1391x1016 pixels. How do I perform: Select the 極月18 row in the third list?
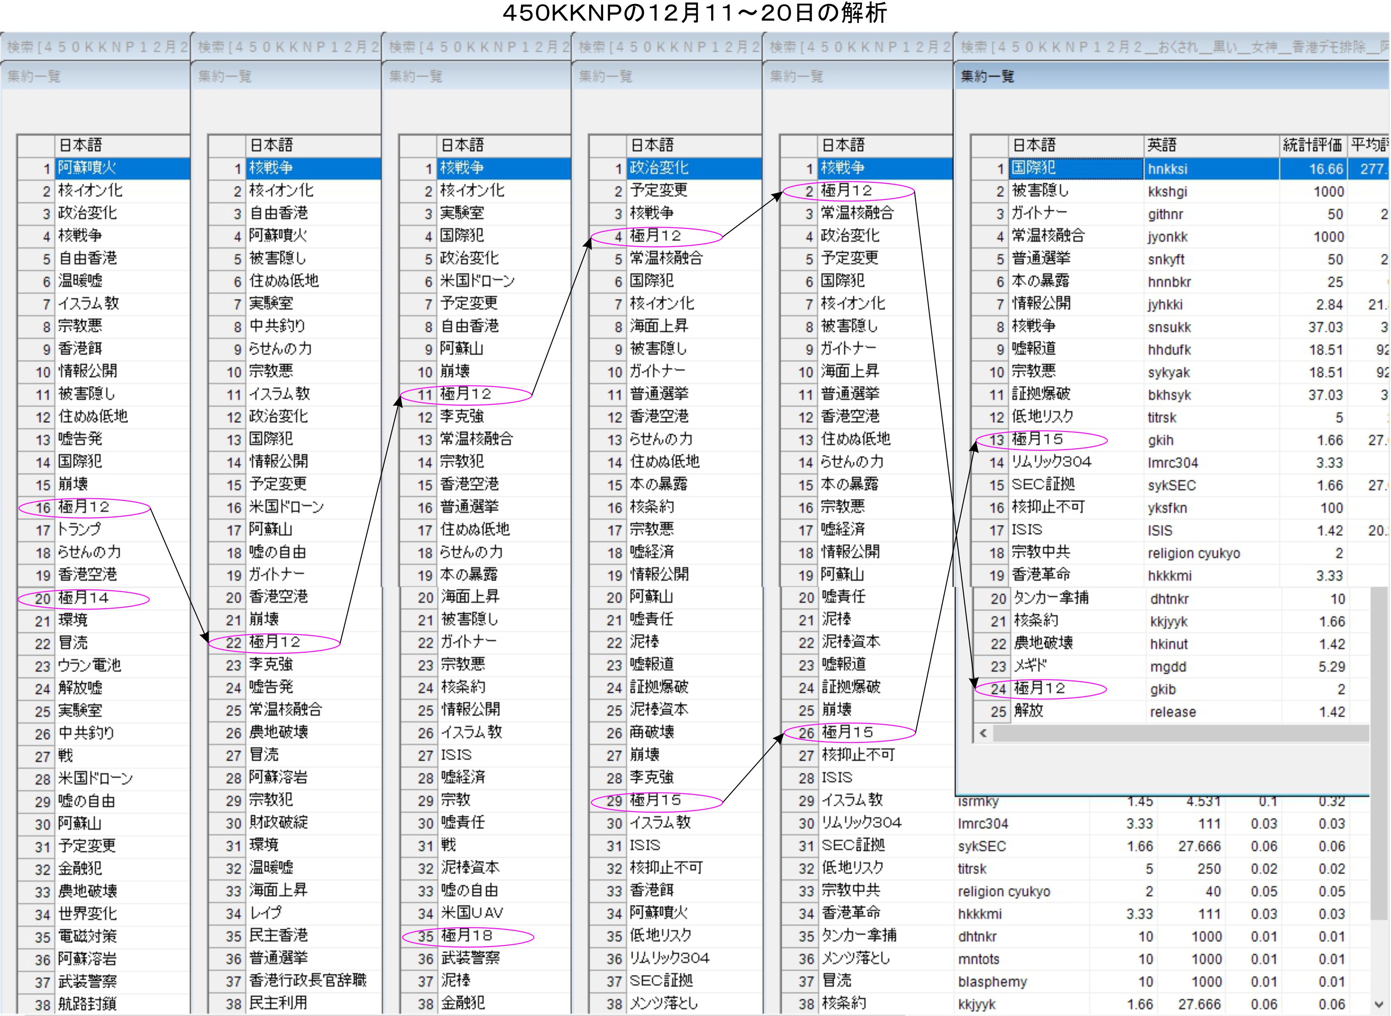tap(466, 936)
